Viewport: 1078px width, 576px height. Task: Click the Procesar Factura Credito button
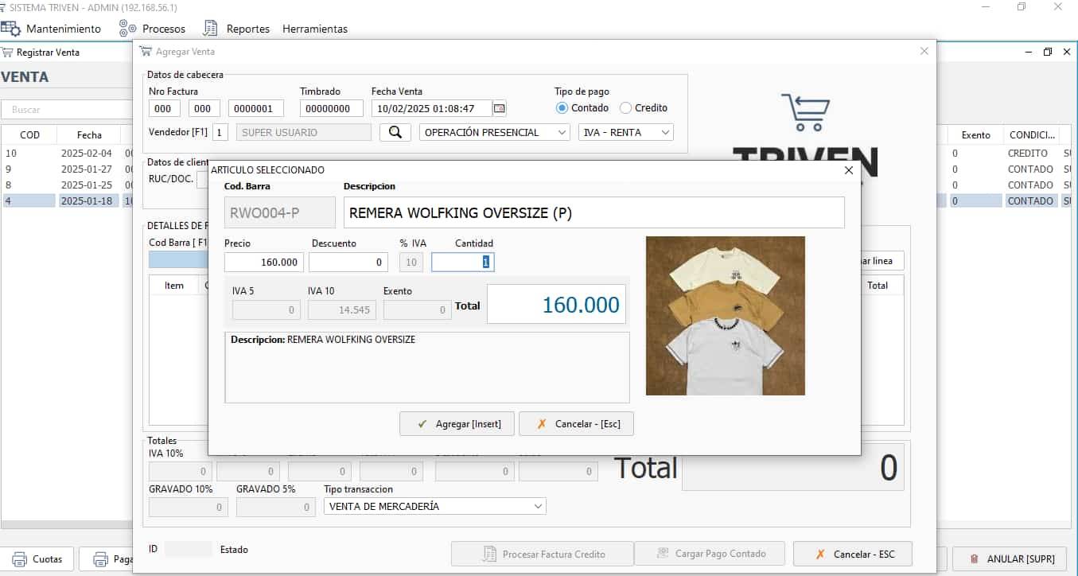543,554
